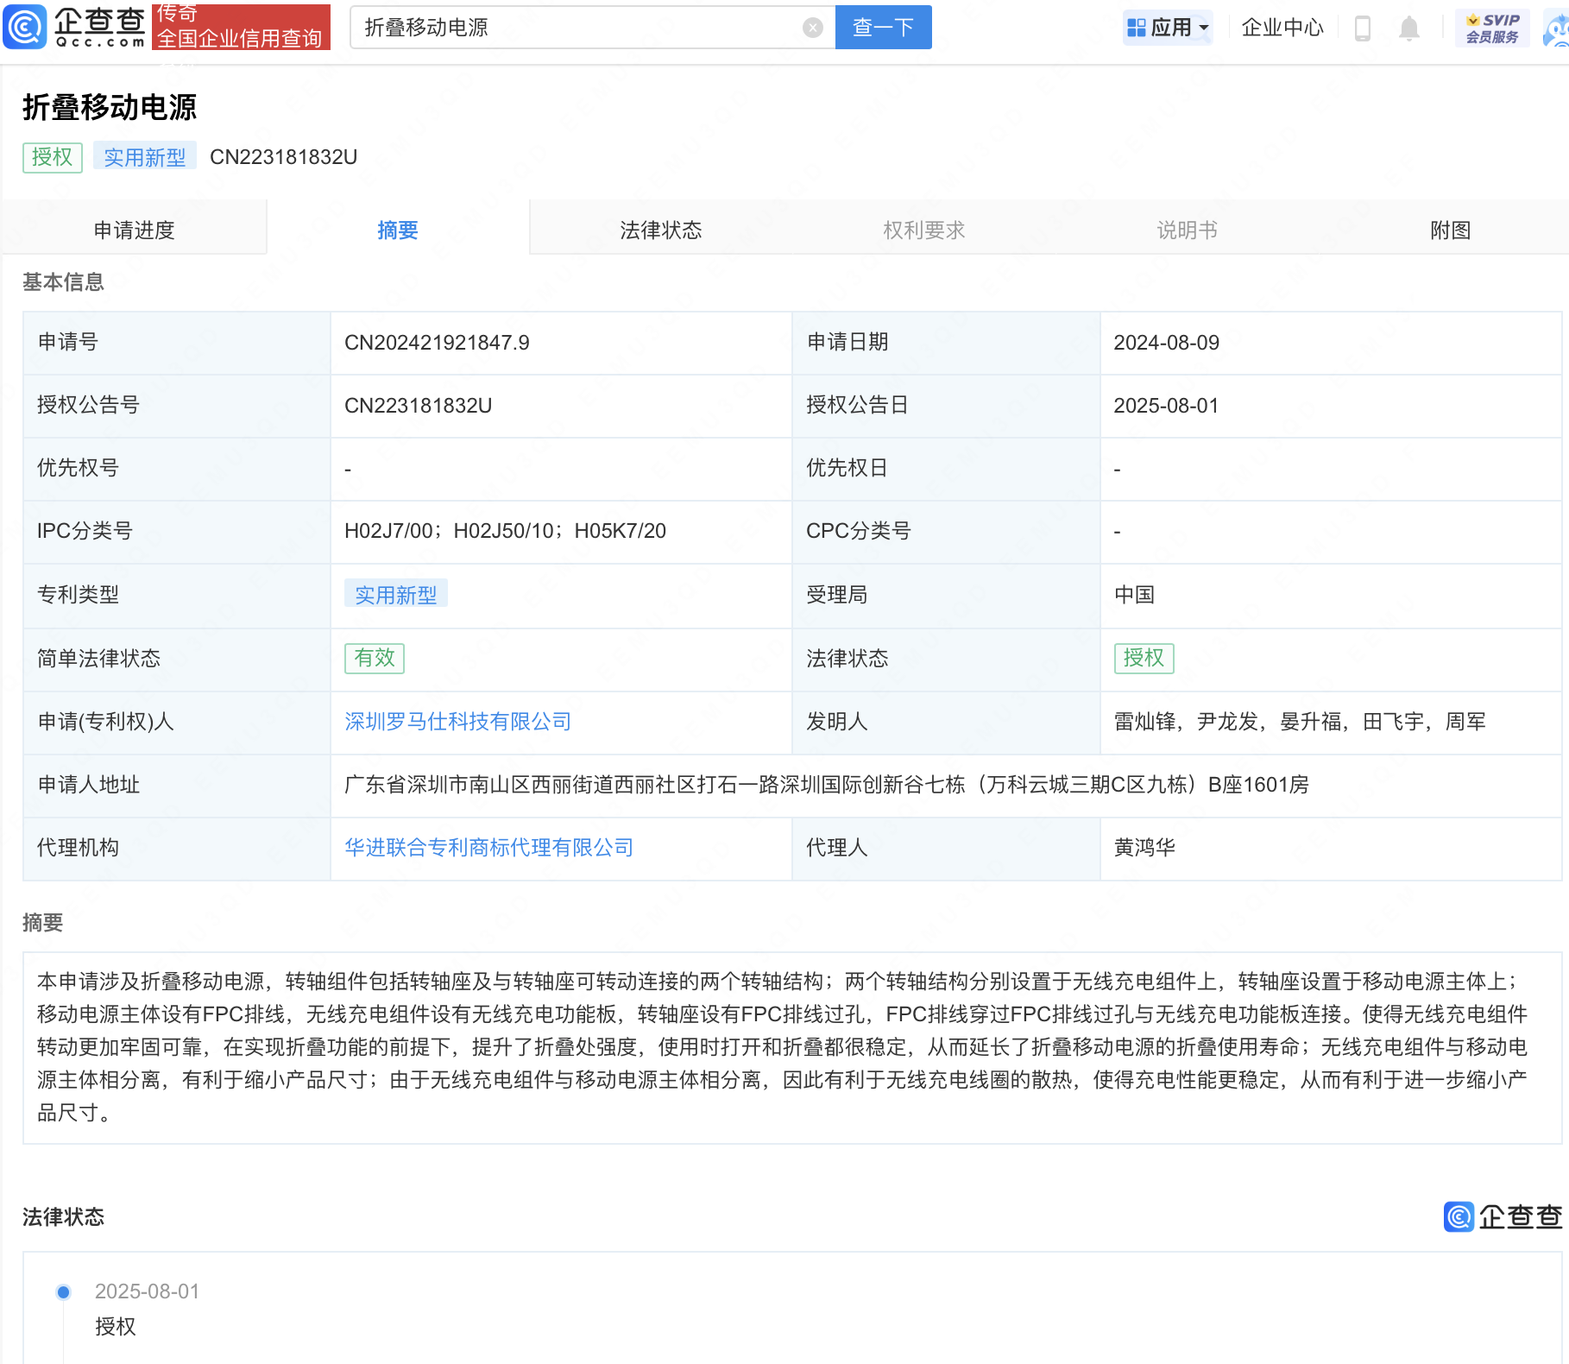Click the 实用新型 tag next to CN223181832U
1569x1364 pixels.
144,157
